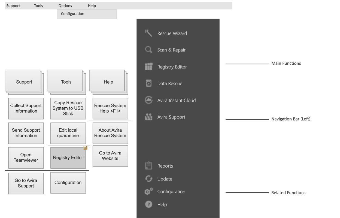The height and width of the screenshot is (218, 340).
Task: Expand the Options menu
Action: tap(65, 6)
